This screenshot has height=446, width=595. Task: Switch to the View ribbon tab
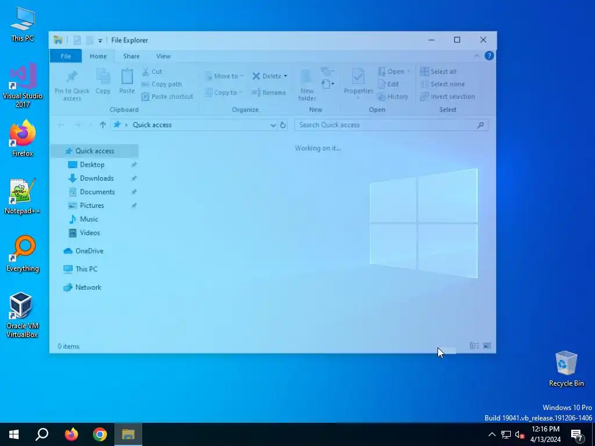pyautogui.click(x=163, y=56)
